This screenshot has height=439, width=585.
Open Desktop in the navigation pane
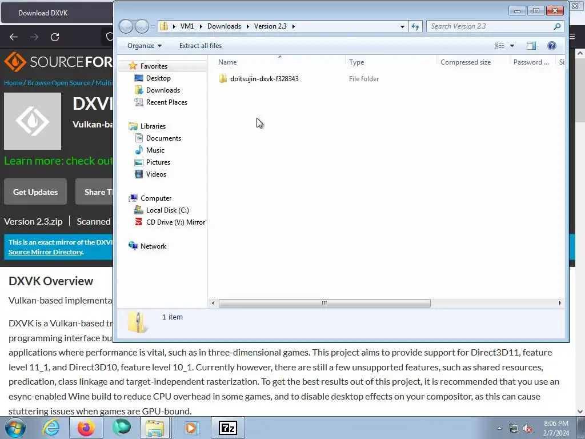click(158, 78)
